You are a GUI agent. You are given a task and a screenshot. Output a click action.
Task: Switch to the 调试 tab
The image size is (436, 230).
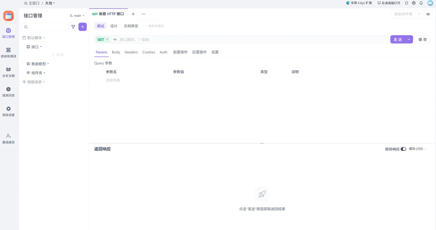coord(101,26)
